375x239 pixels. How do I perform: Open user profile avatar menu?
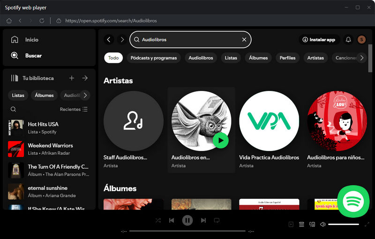point(361,39)
